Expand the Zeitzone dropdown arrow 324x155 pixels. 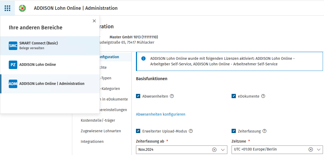(x=319, y=149)
